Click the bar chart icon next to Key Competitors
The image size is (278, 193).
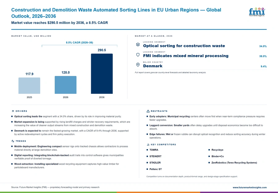point(148,145)
